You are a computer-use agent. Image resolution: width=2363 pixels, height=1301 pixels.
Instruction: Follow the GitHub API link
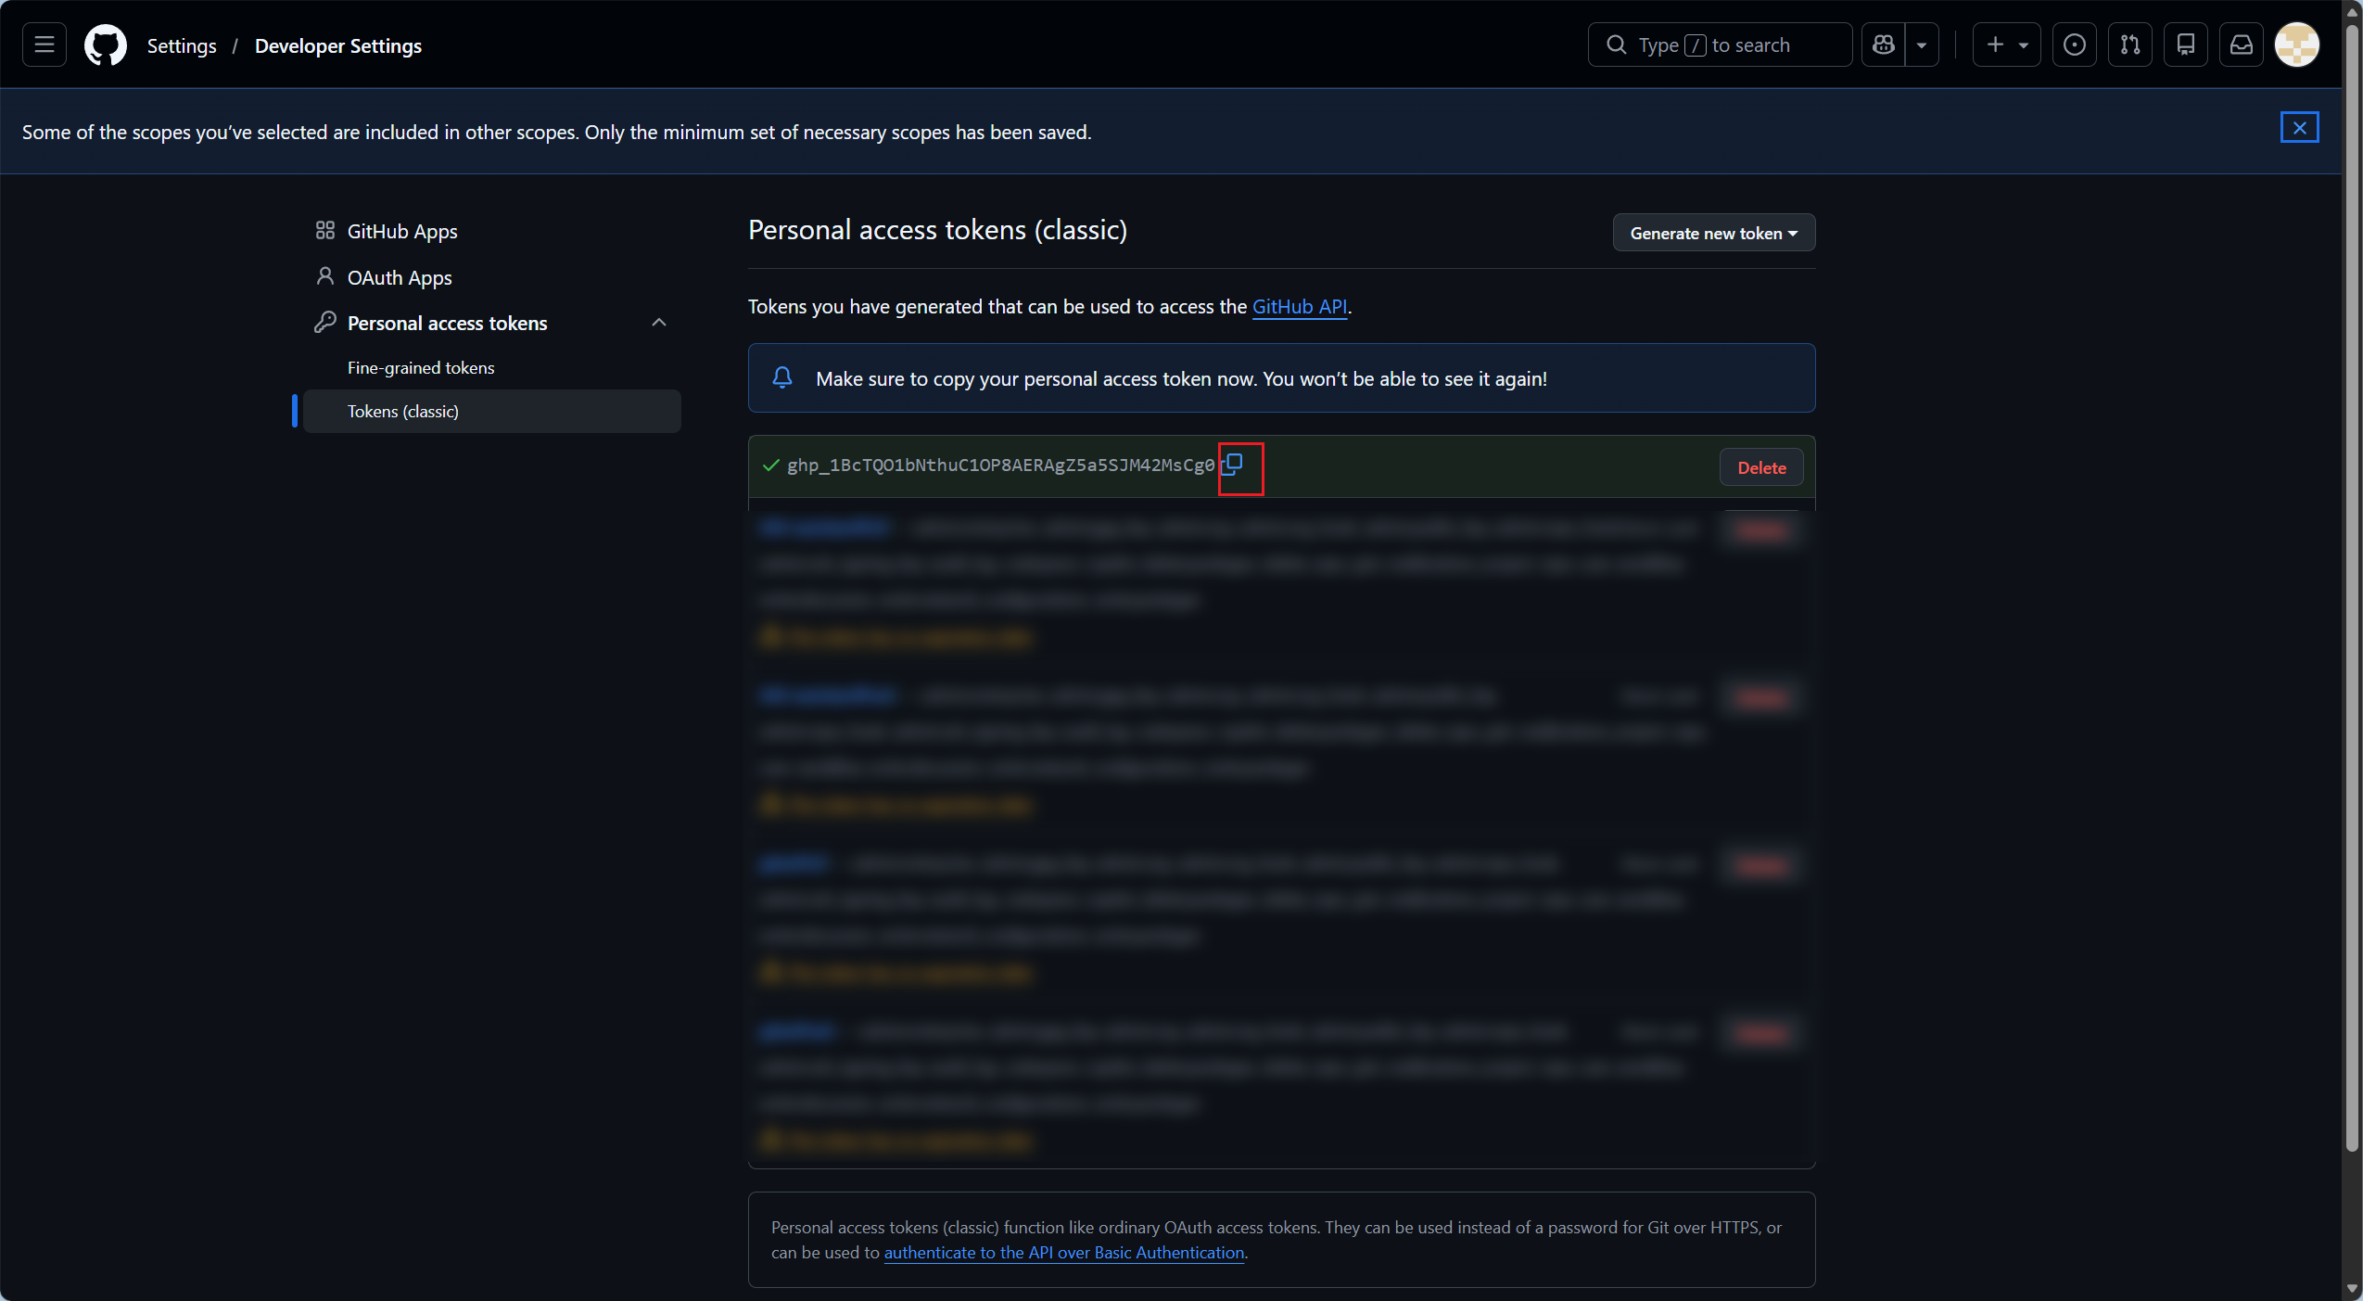1300,307
